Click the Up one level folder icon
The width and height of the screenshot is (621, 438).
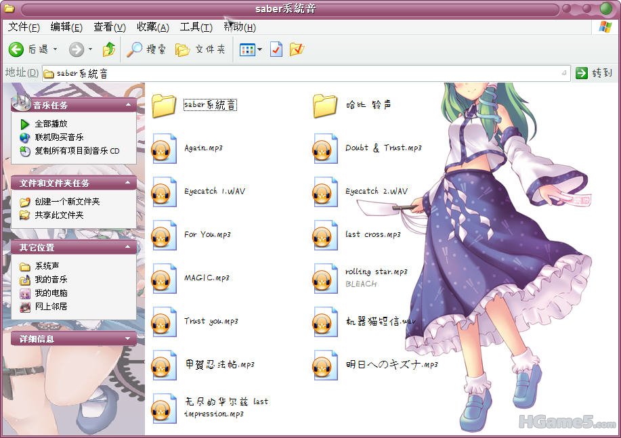click(108, 49)
